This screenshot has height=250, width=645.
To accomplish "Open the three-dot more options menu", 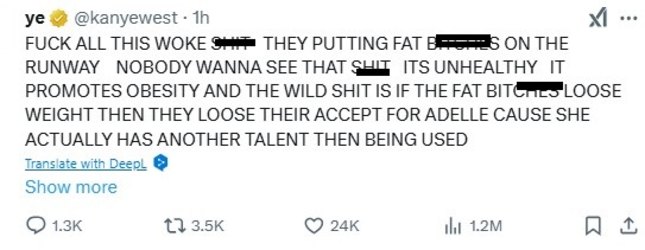I will point(629,19).
